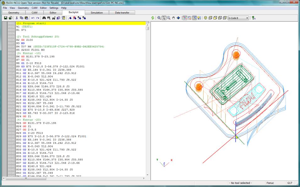
Task: Switch to the CAM tab
Action: click(35, 13)
